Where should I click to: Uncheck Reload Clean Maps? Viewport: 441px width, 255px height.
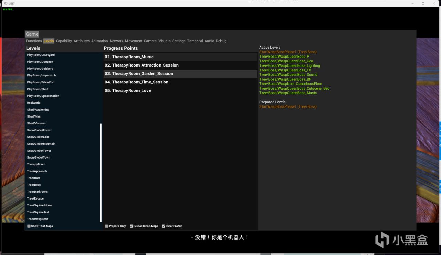pos(131,226)
